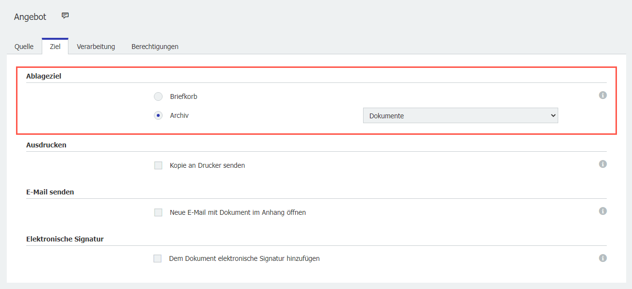Open the comment bubble next to Angebot
The width and height of the screenshot is (632, 289).
[x=65, y=15]
